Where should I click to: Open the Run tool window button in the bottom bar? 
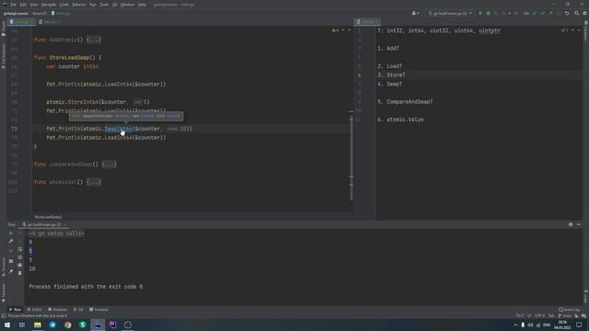[16, 310]
